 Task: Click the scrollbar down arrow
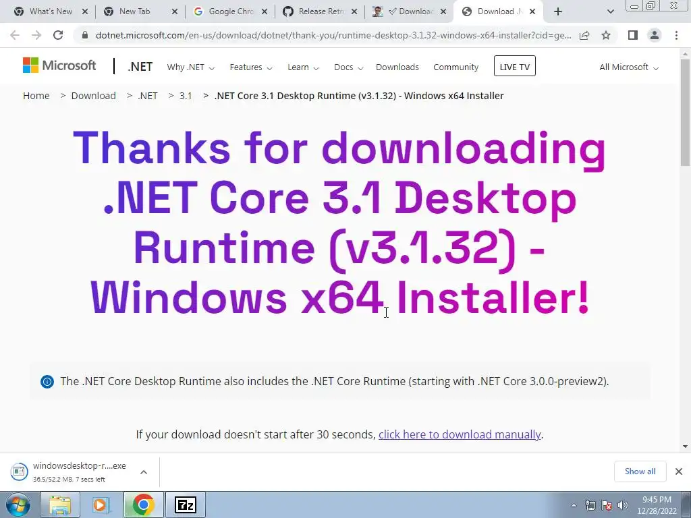click(685, 447)
